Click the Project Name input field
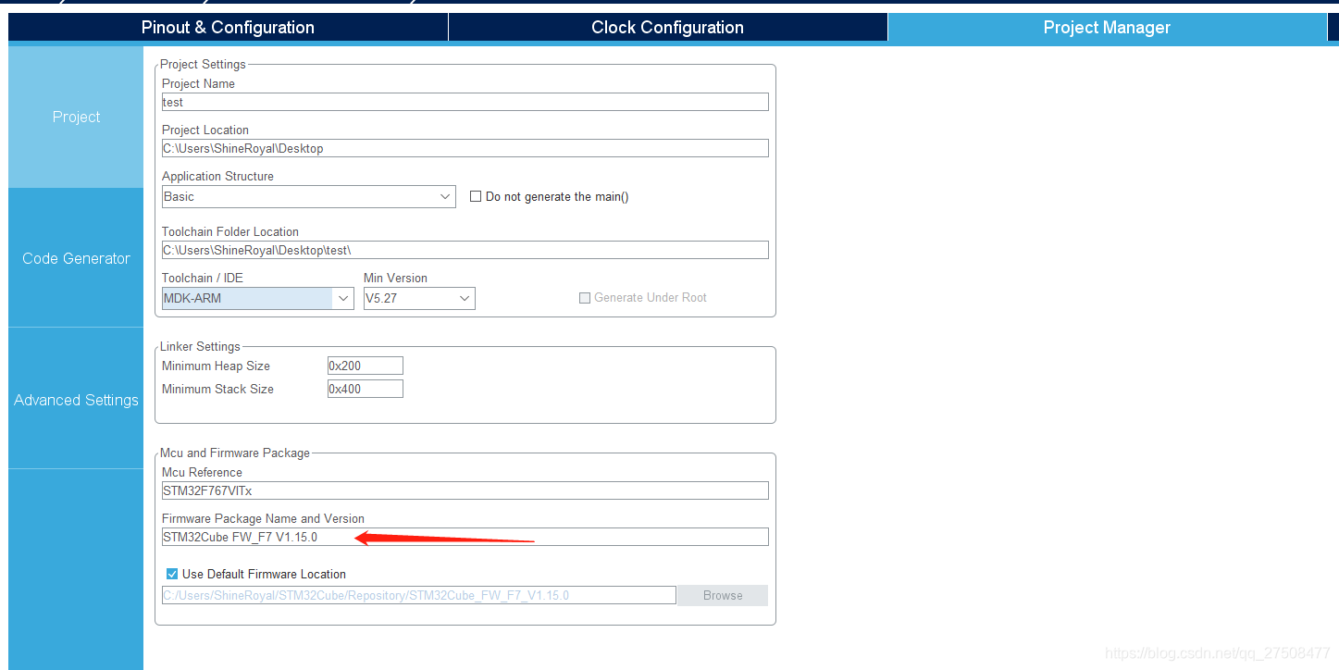The width and height of the screenshot is (1339, 670). [465, 102]
